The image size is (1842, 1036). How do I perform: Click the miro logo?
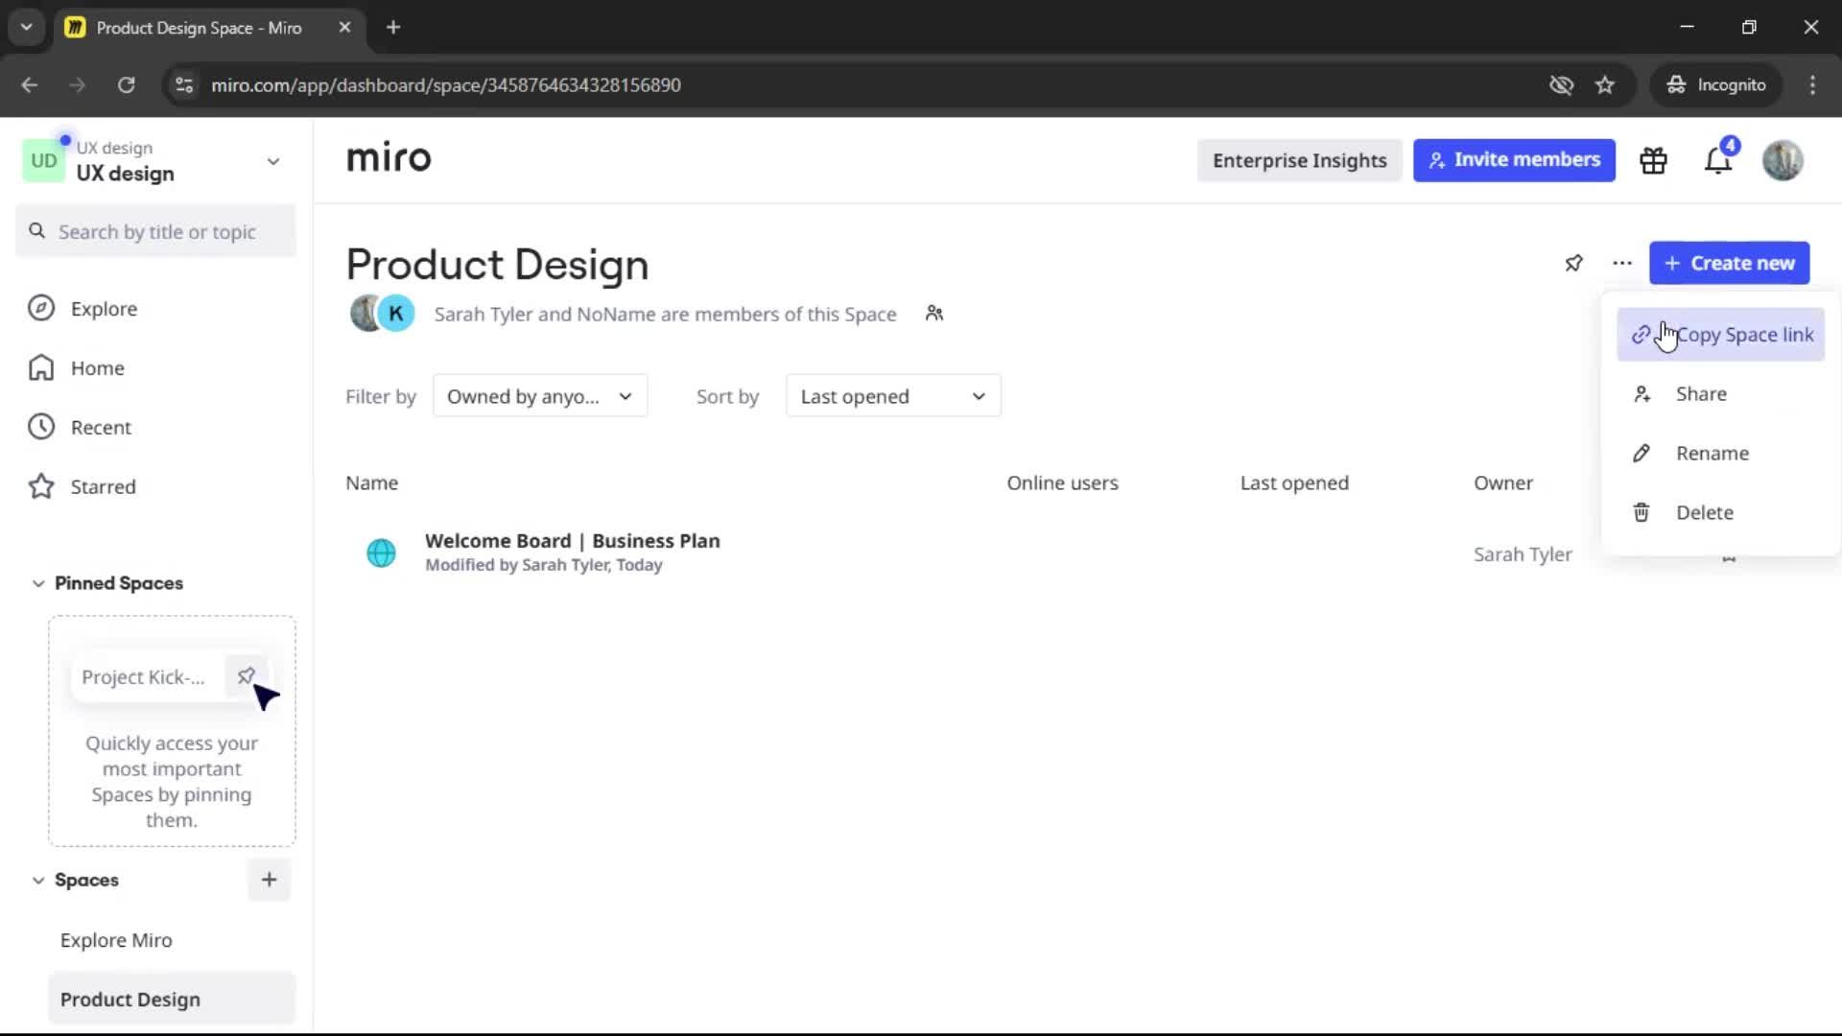coord(389,158)
